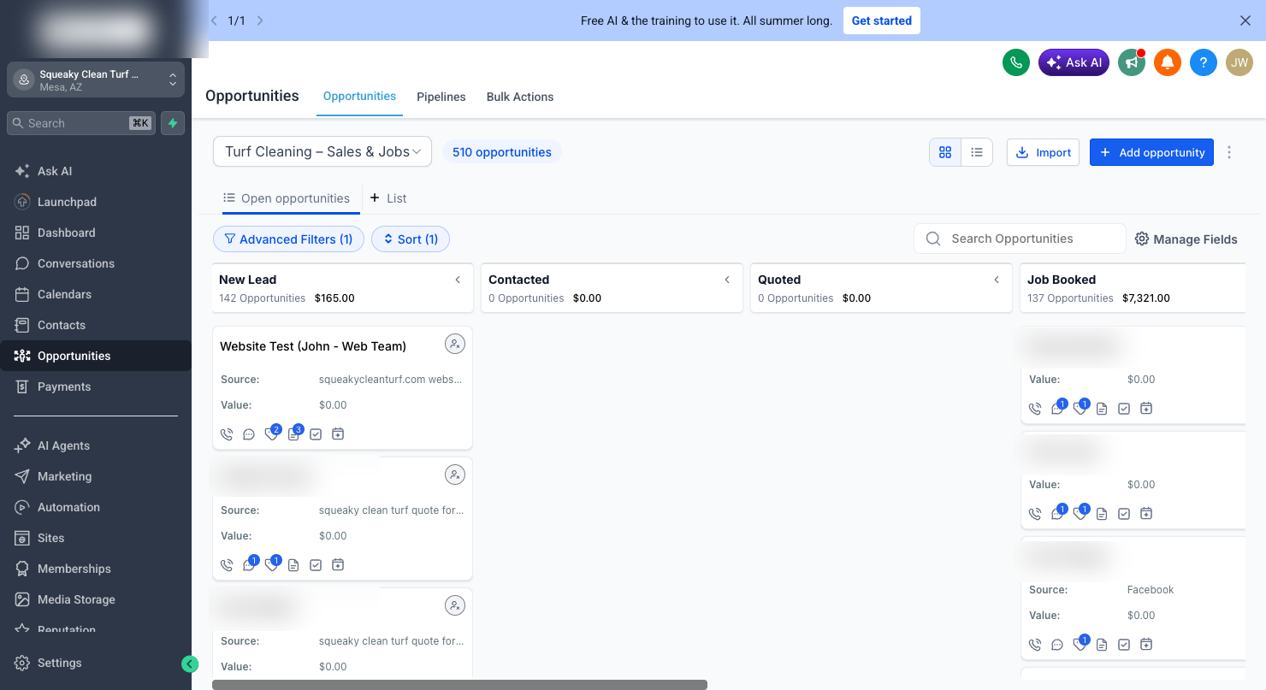Viewport: 1266px width, 690px height.
Task: Switch to Pipelines tab
Action: coord(441,97)
